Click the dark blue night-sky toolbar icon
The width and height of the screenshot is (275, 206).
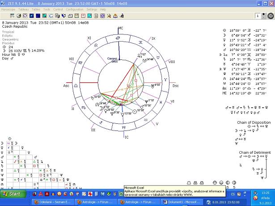click(38, 16)
